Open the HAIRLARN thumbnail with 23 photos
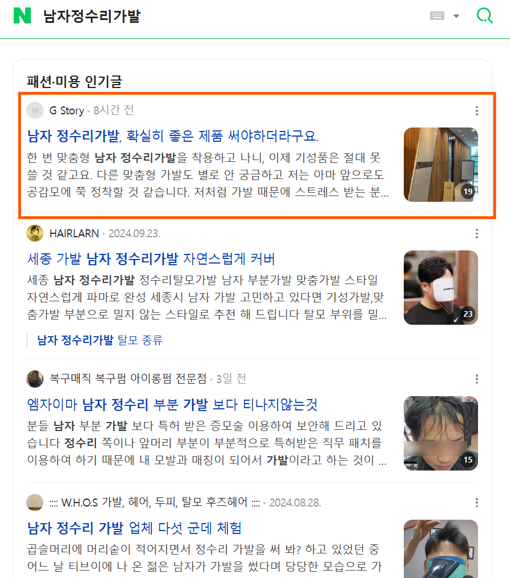Viewport: 510px width, 578px height. click(x=441, y=288)
